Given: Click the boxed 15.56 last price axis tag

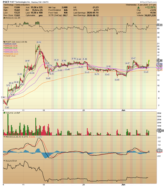Looking at the screenshot, I should point(160,60).
